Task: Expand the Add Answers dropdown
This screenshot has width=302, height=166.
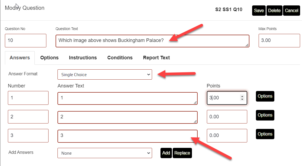Action: point(105,153)
